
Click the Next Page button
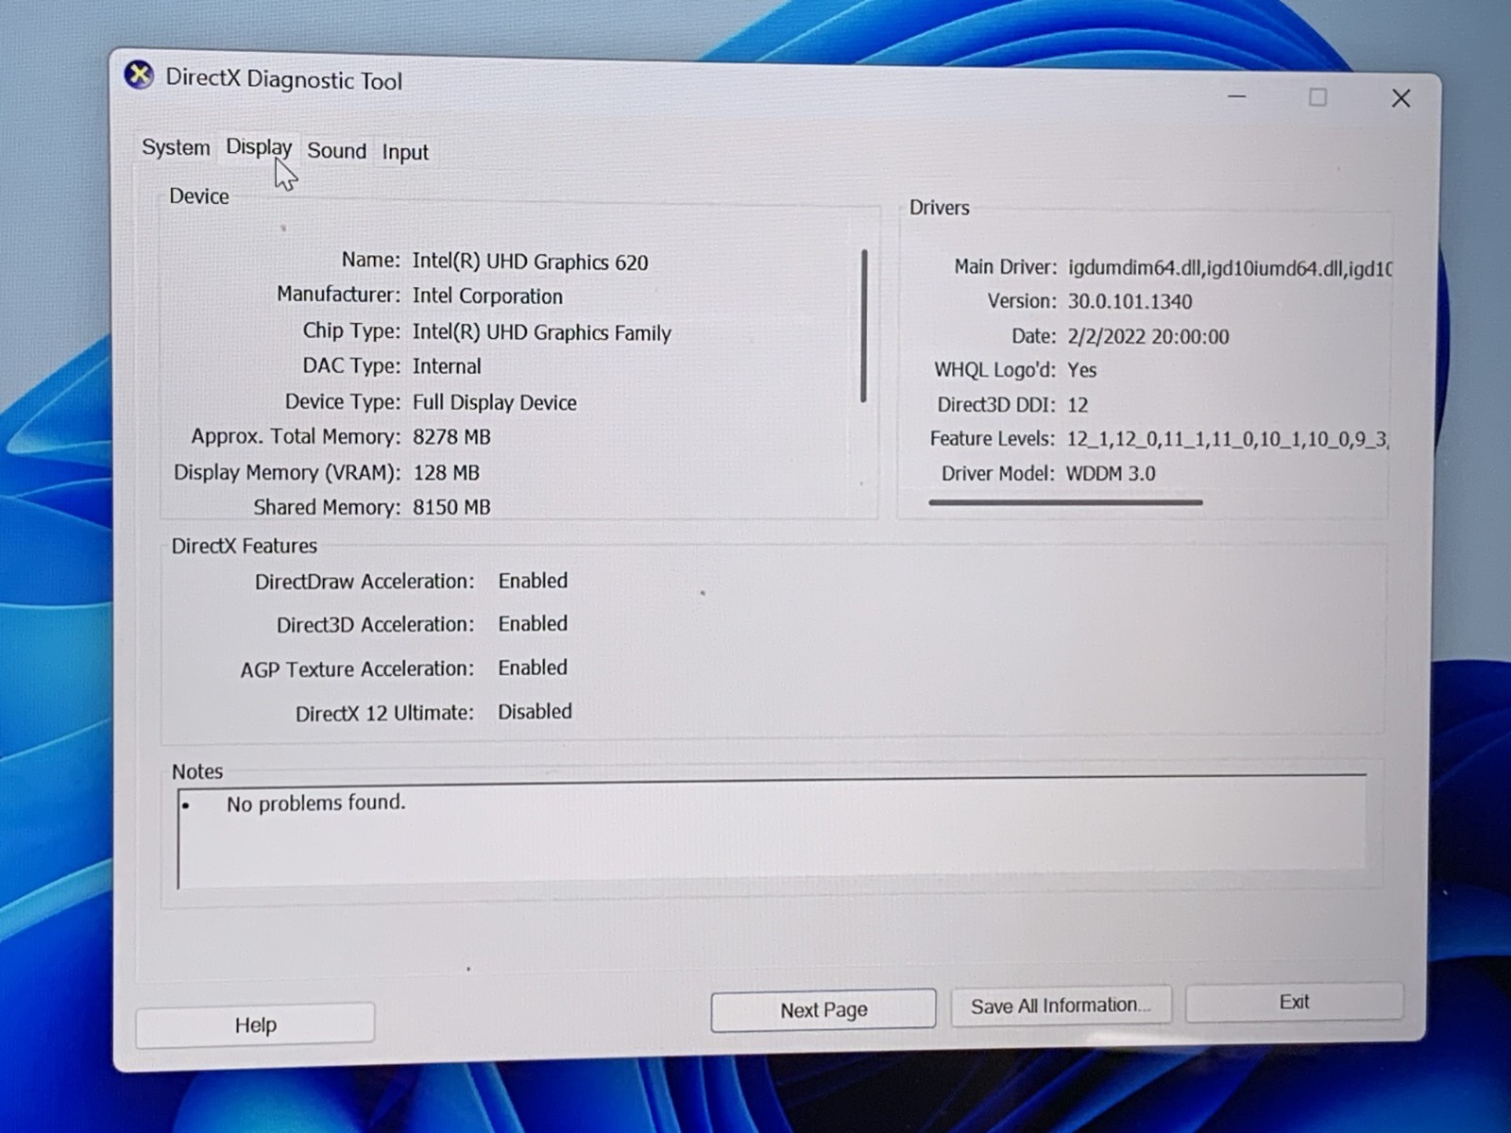pos(823,1010)
